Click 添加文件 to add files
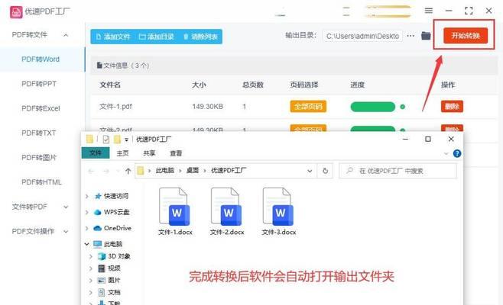The height and width of the screenshot is (305, 503). click(113, 37)
